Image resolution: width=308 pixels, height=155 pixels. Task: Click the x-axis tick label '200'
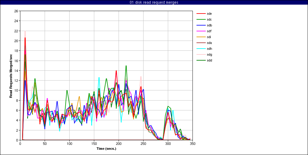point(119,144)
